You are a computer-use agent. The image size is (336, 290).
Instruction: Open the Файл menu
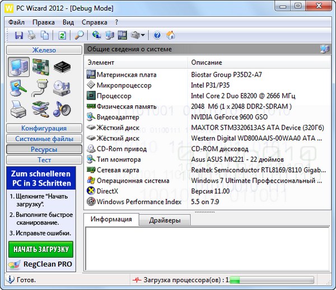pyautogui.click(x=17, y=22)
